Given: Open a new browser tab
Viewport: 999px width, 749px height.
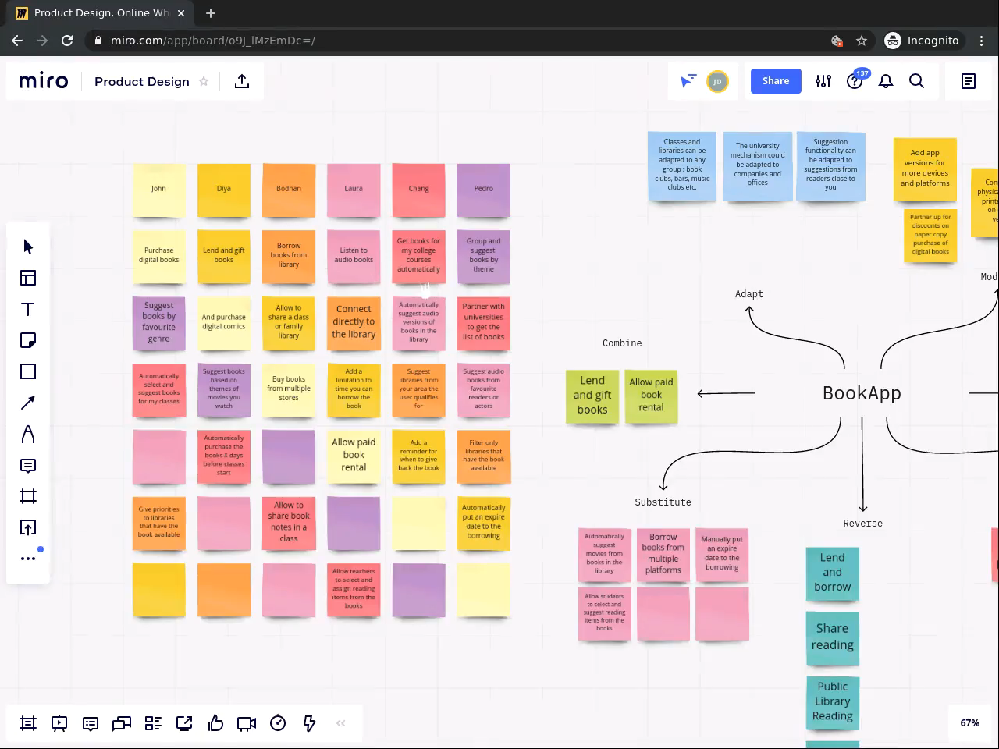Looking at the screenshot, I should (x=211, y=13).
